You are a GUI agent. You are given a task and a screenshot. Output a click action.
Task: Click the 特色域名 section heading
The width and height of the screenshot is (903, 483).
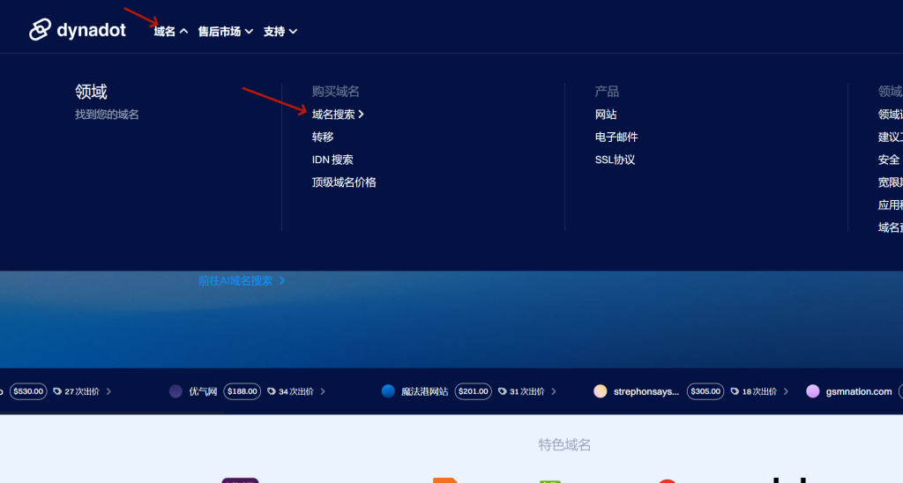click(x=564, y=445)
